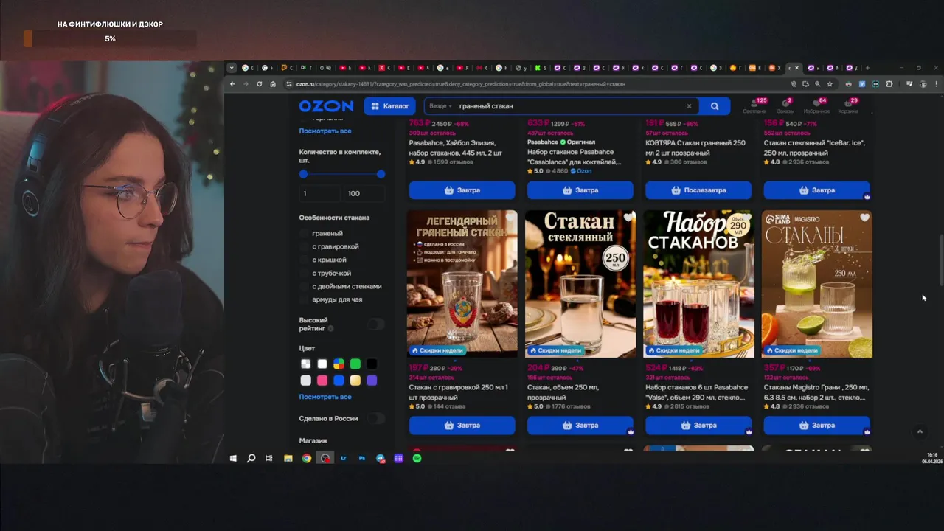This screenshot has height=531, width=944.
Task: Select the black color swatch
Action: click(372, 364)
